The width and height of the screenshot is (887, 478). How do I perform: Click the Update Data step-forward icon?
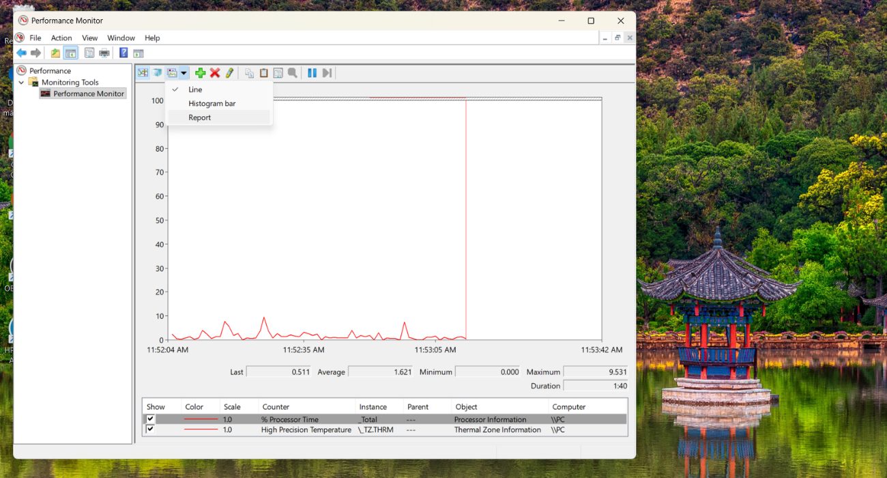click(x=327, y=73)
